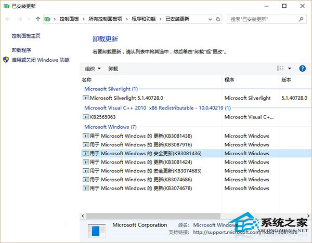The height and width of the screenshot is (243, 312).
Task: Click the icon beside KB3081438
Action: coord(86,136)
